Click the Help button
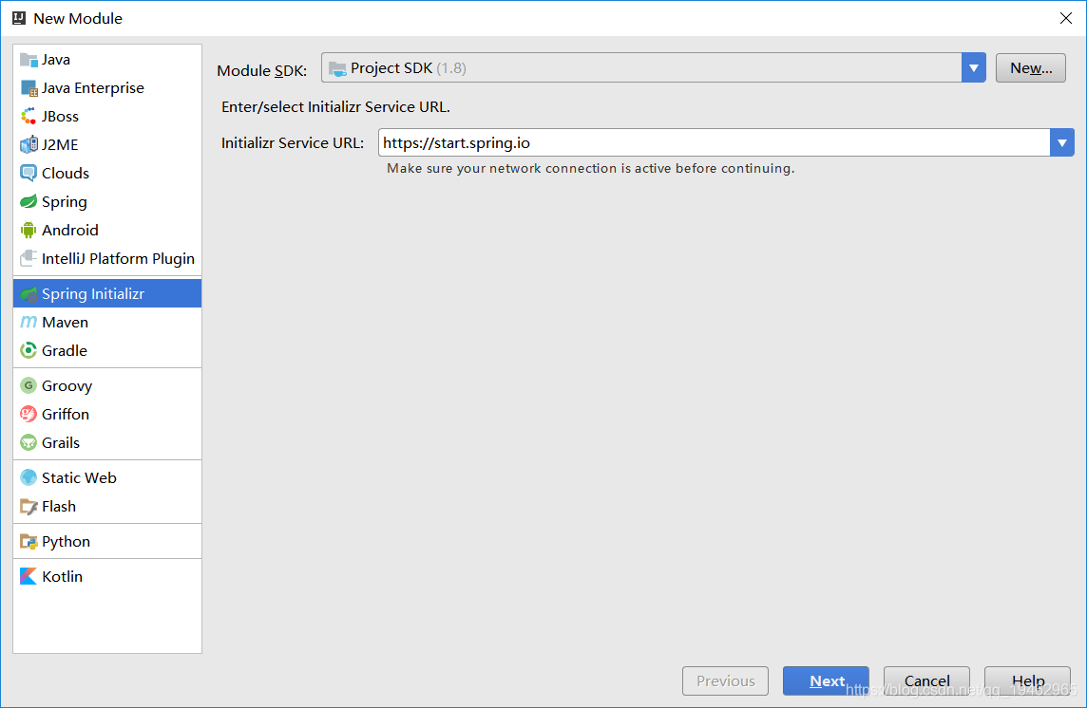 1027,681
